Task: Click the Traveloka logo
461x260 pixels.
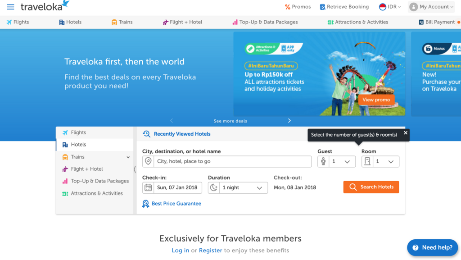Action: coord(45,6)
